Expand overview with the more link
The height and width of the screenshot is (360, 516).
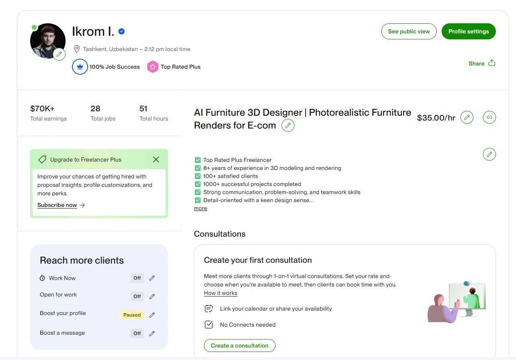pyautogui.click(x=201, y=208)
